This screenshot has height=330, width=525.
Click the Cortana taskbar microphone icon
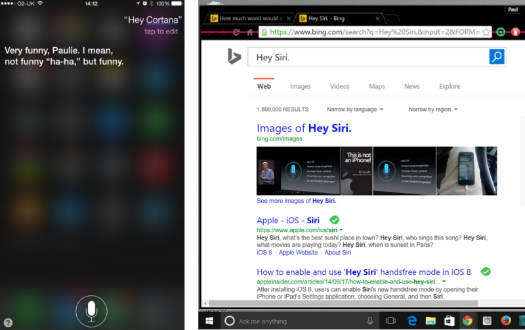[370, 321]
